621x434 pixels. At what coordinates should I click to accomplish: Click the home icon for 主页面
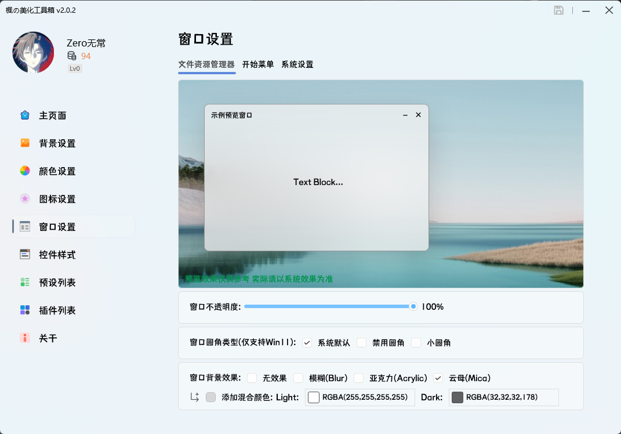[x=25, y=115]
